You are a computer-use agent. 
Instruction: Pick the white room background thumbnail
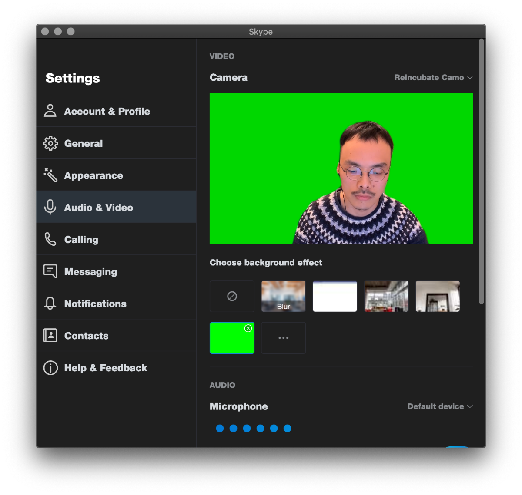click(438, 296)
